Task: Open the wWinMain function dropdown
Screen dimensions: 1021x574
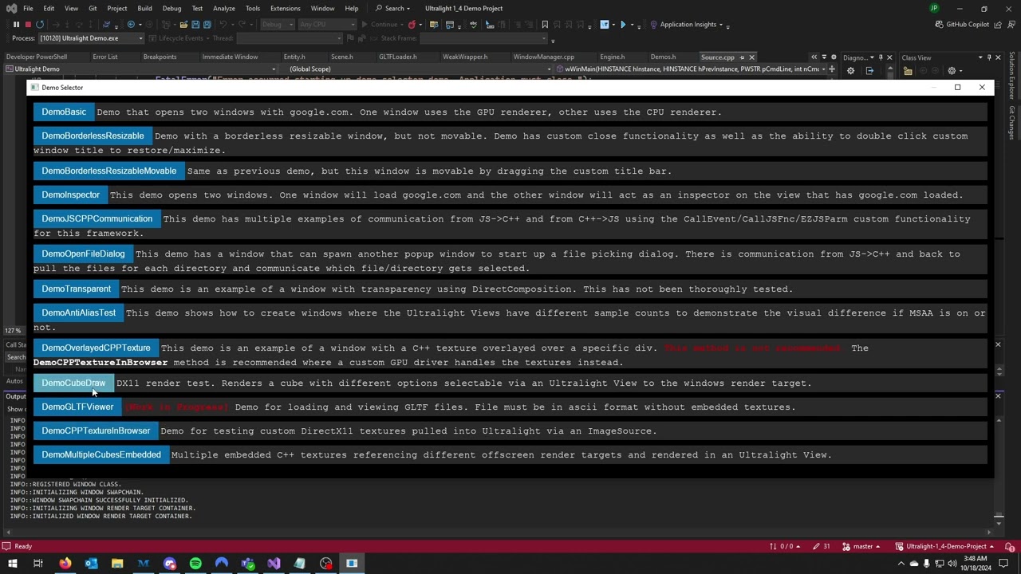Action: [x=692, y=69]
